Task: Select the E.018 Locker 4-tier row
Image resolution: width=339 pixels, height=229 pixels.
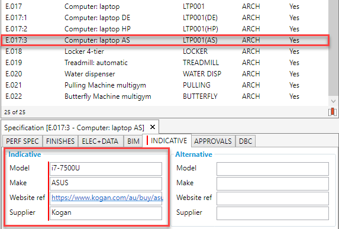Action: pos(164,51)
